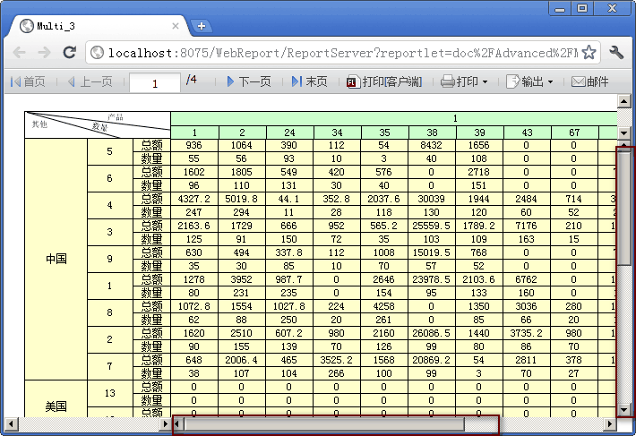
Task: Click cell value 6762
Action: coord(526,279)
